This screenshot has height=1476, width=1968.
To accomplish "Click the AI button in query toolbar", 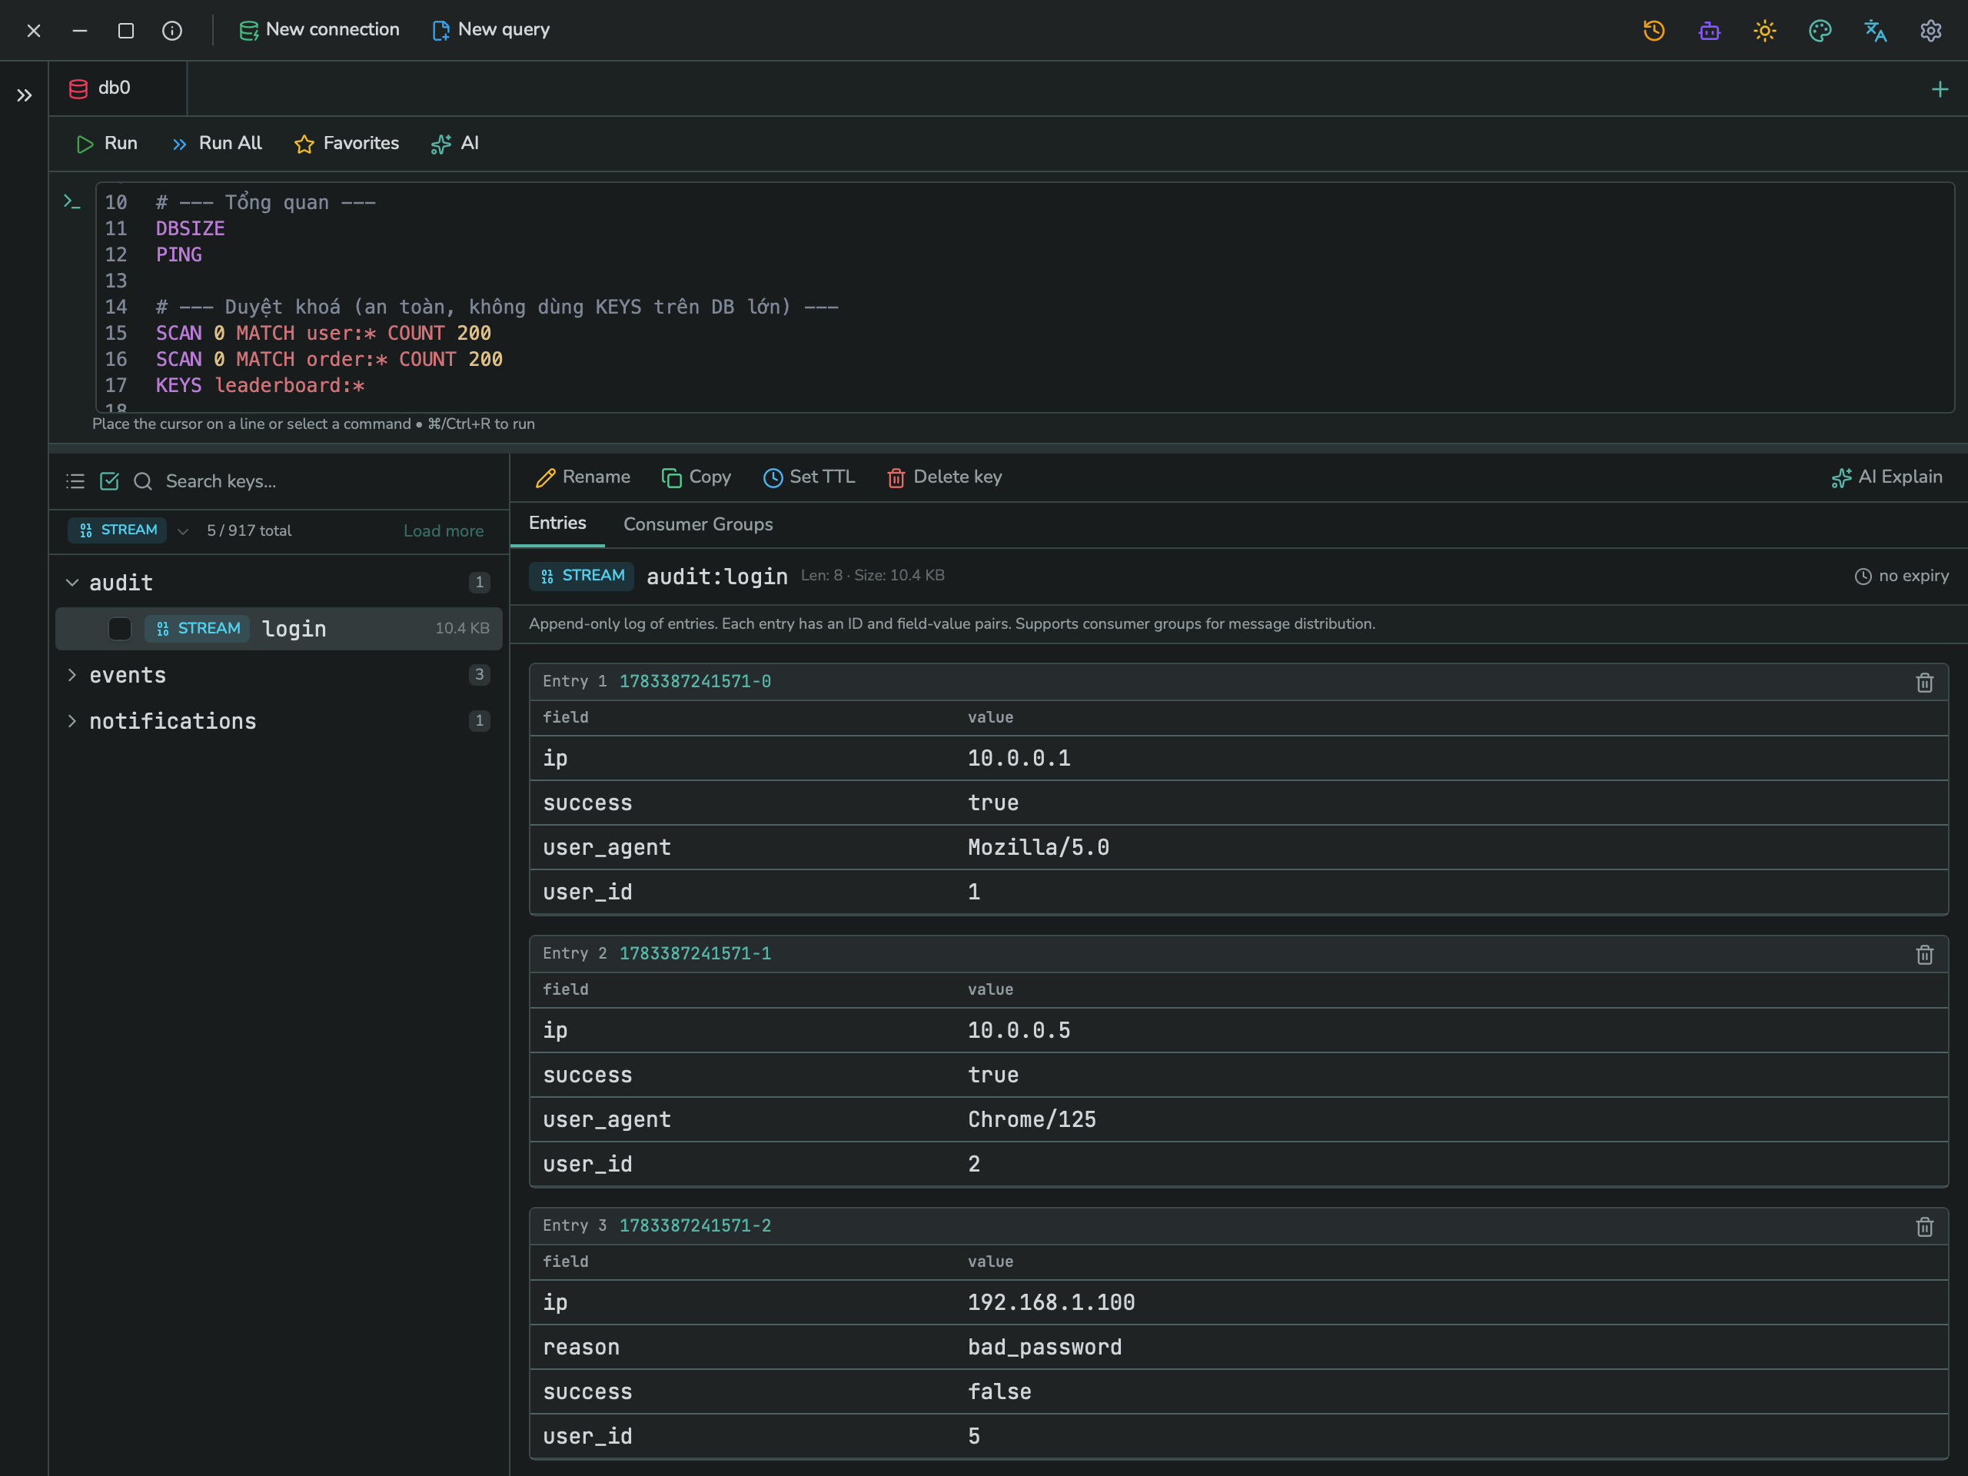I will 454,143.
